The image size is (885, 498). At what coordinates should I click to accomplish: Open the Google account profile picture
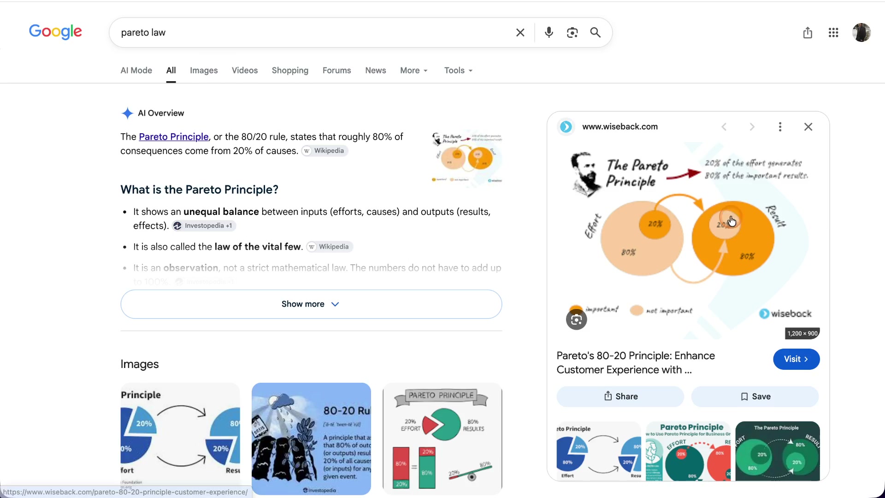point(861,33)
